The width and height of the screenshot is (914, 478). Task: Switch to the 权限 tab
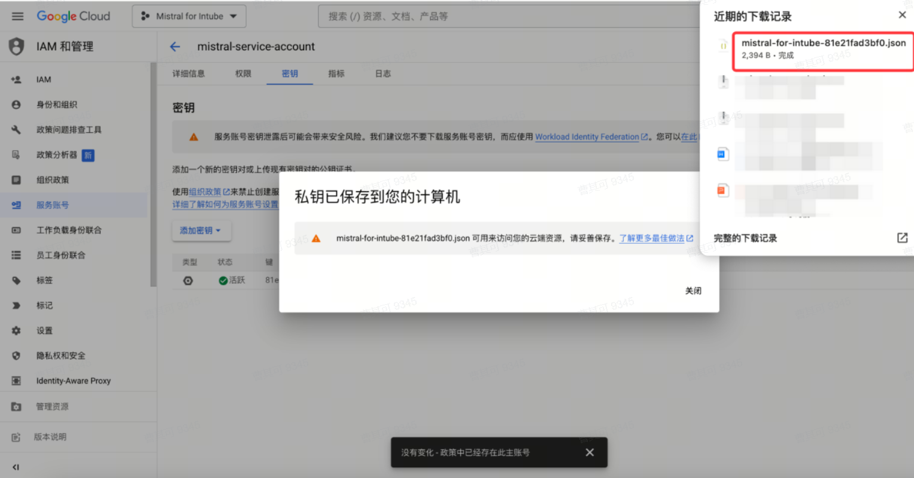[243, 73]
